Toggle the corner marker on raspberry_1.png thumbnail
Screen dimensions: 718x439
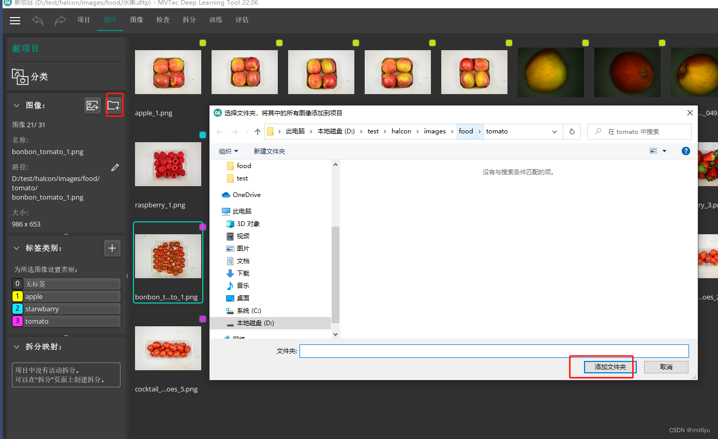(202, 135)
